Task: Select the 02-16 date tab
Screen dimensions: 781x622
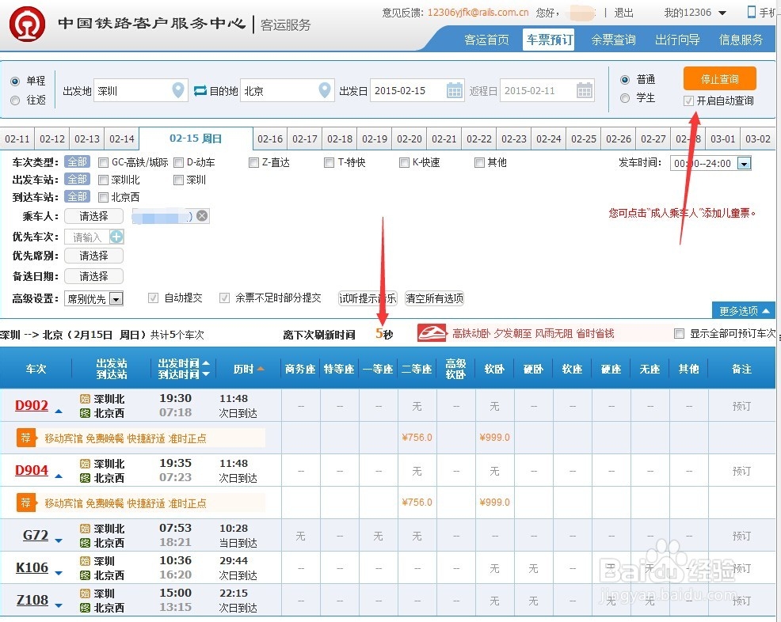Action: point(269,138)
